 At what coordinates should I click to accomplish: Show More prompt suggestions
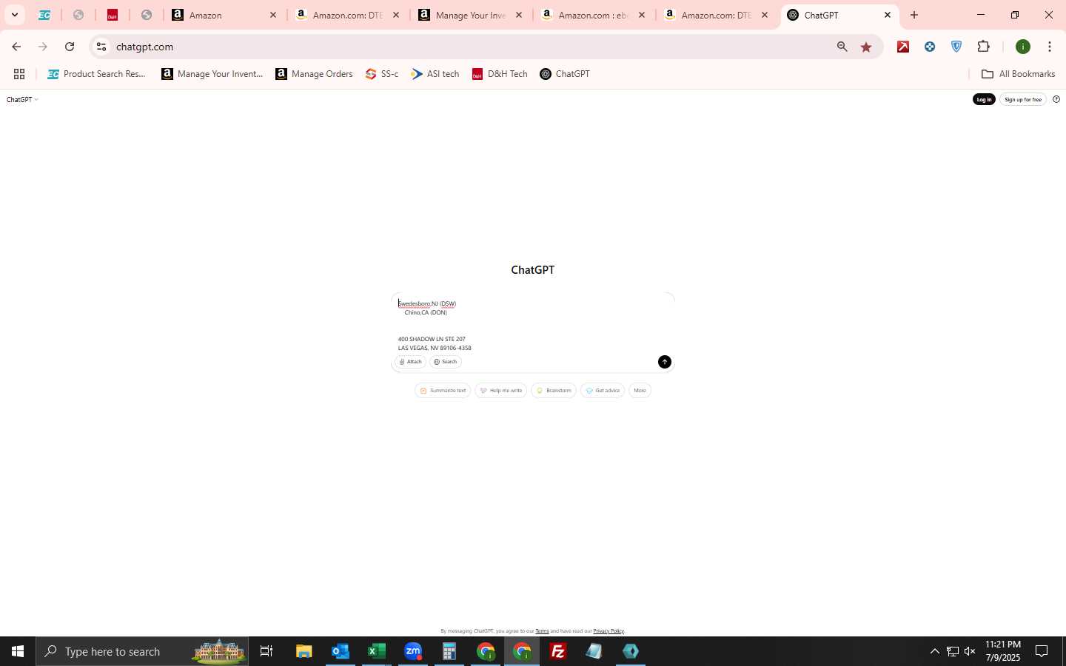point(640,391)
